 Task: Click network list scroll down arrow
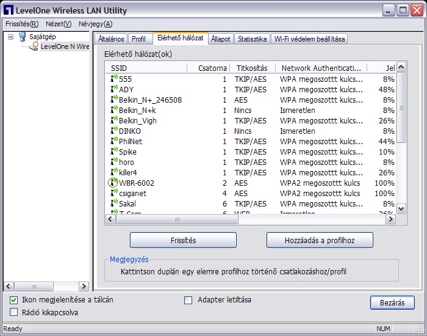(x=401, y=209)
